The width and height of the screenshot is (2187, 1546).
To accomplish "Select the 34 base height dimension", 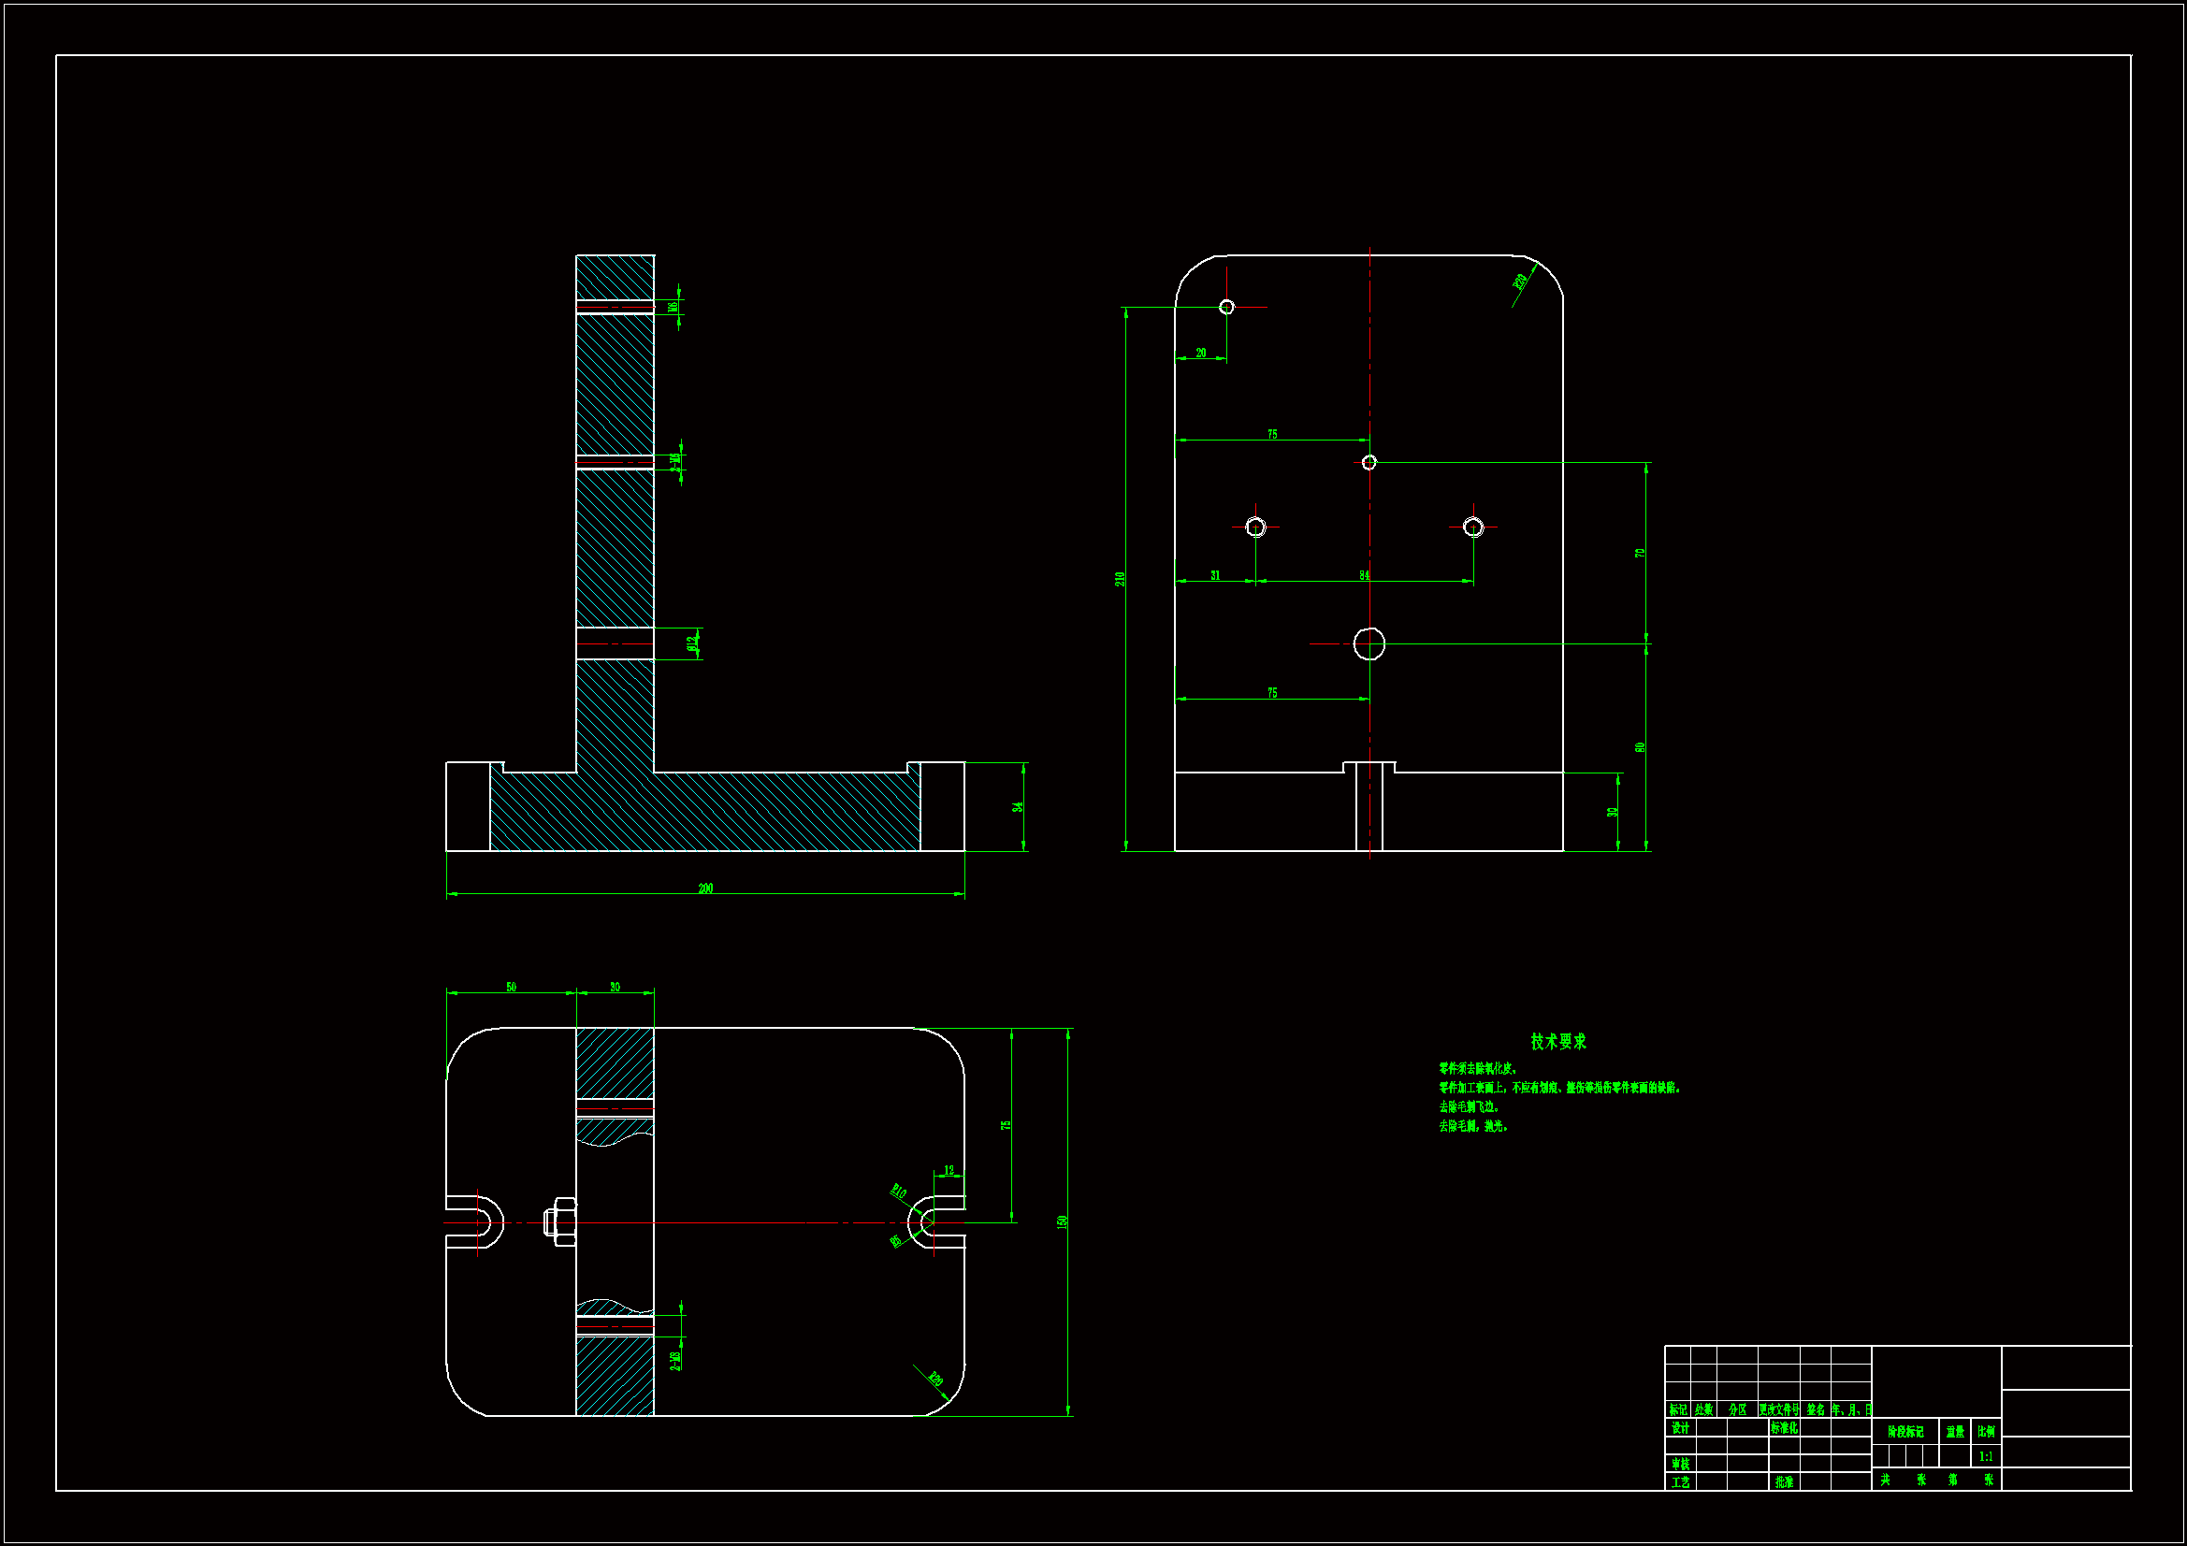I will [x=1019, y=807].
